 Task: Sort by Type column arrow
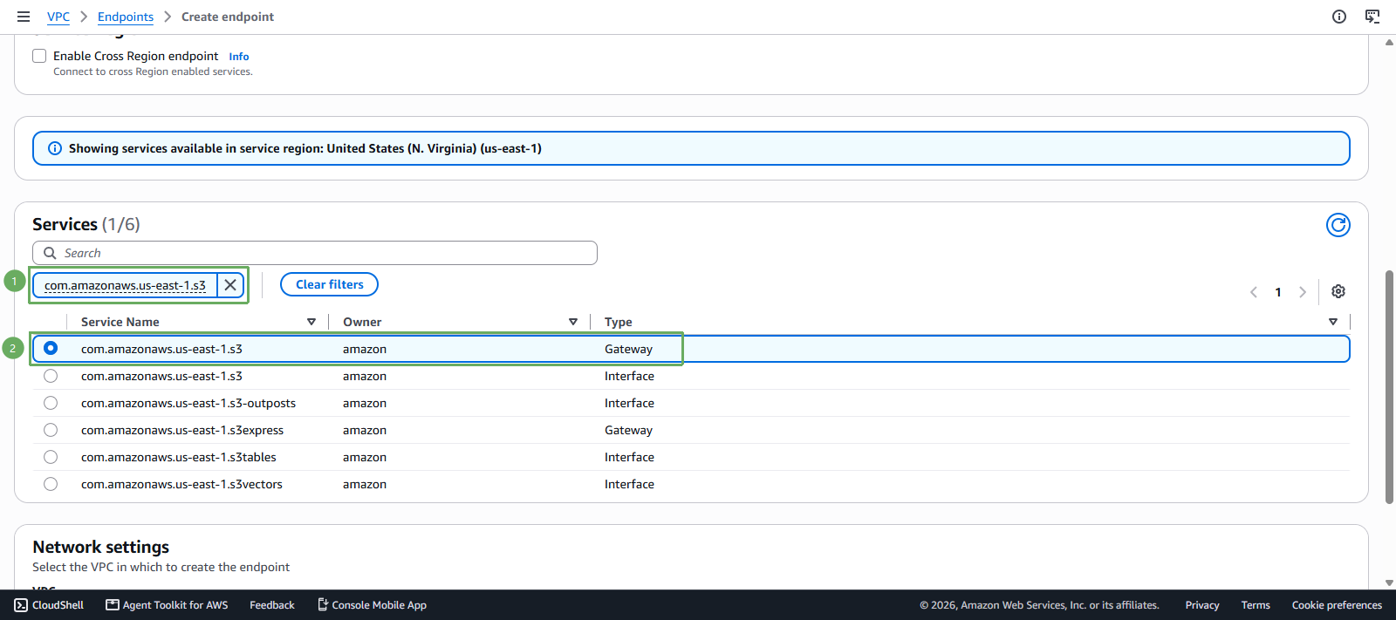pyautogui.click(x=1333, y=322)
